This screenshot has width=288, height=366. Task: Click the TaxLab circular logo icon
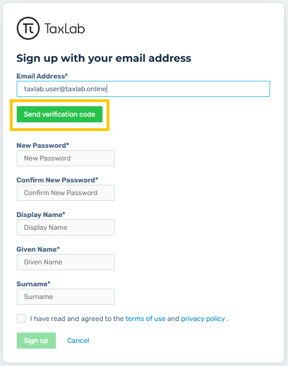[28, 28]
